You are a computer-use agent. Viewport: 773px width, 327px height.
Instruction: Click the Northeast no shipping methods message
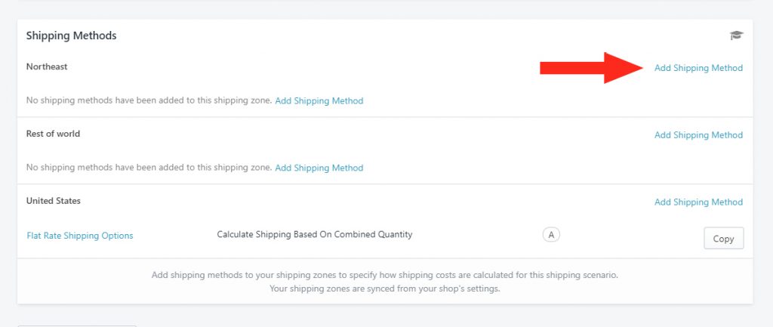(149, 100)
